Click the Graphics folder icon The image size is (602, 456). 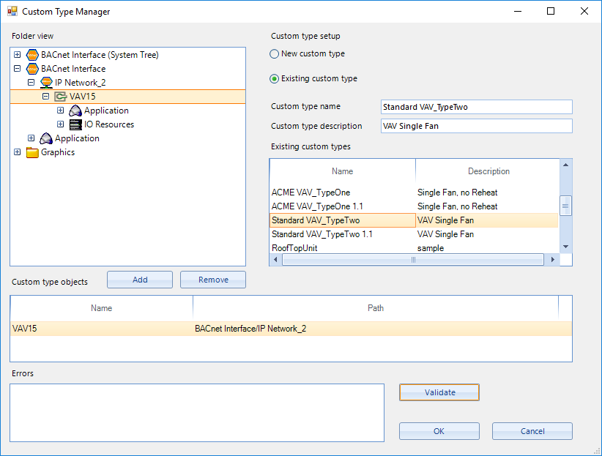point(32,152)
